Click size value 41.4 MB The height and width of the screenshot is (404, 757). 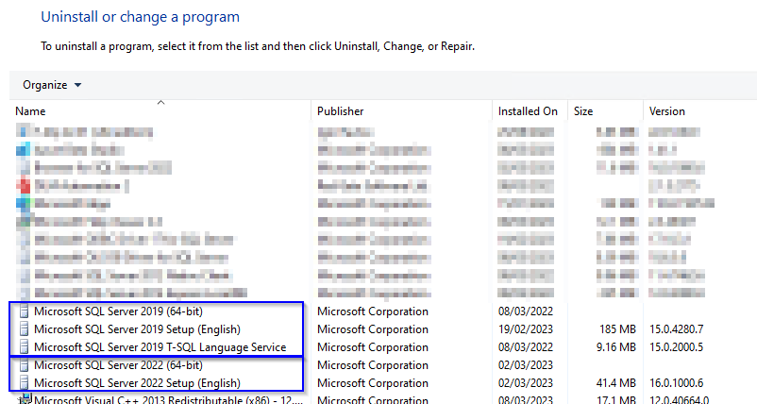pyautogui.click(x=616, y=383)
